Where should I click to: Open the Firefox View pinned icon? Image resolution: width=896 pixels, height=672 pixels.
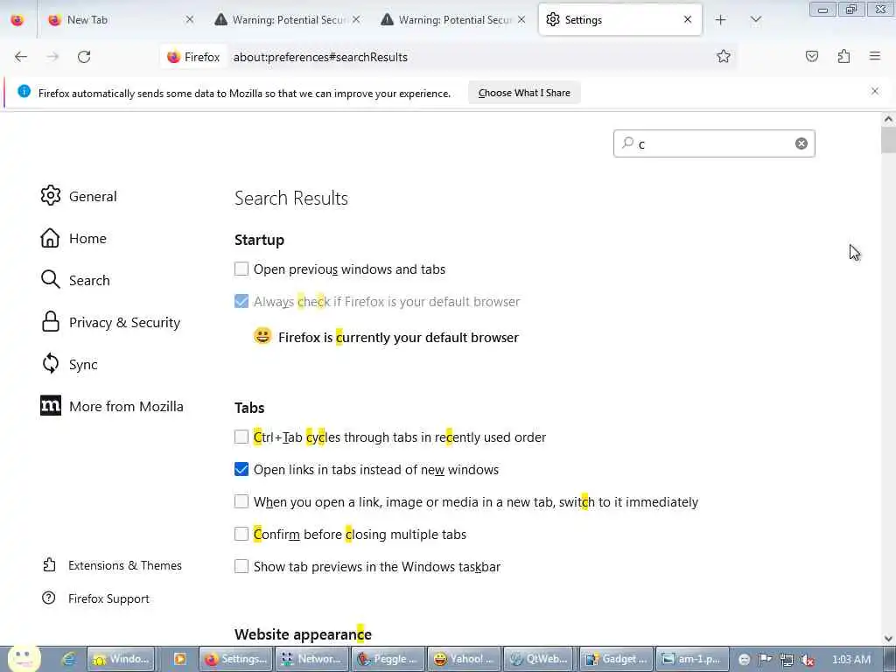coord(17,20)
